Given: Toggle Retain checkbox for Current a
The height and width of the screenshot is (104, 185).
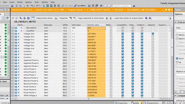Looking at the screenshot, I should pyautogui.click(x=111, y=51).
